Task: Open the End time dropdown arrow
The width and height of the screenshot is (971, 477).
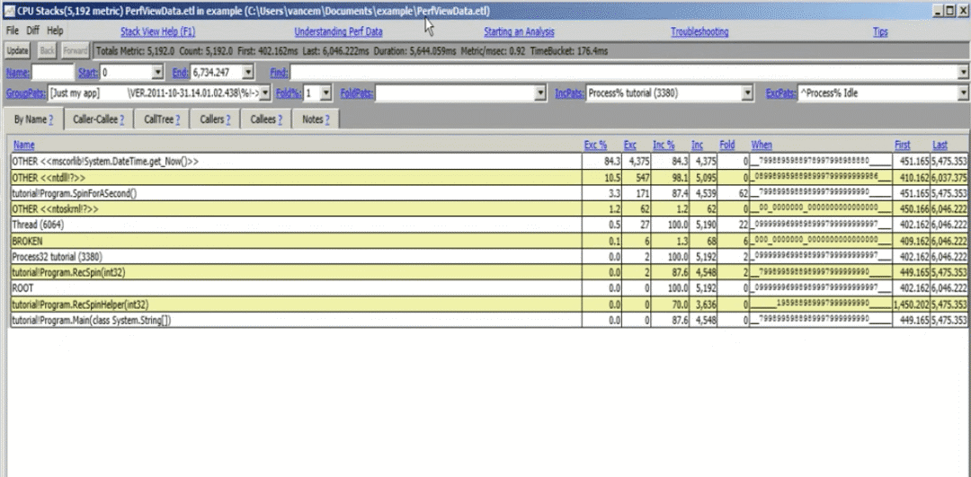Action: [248, 73]
